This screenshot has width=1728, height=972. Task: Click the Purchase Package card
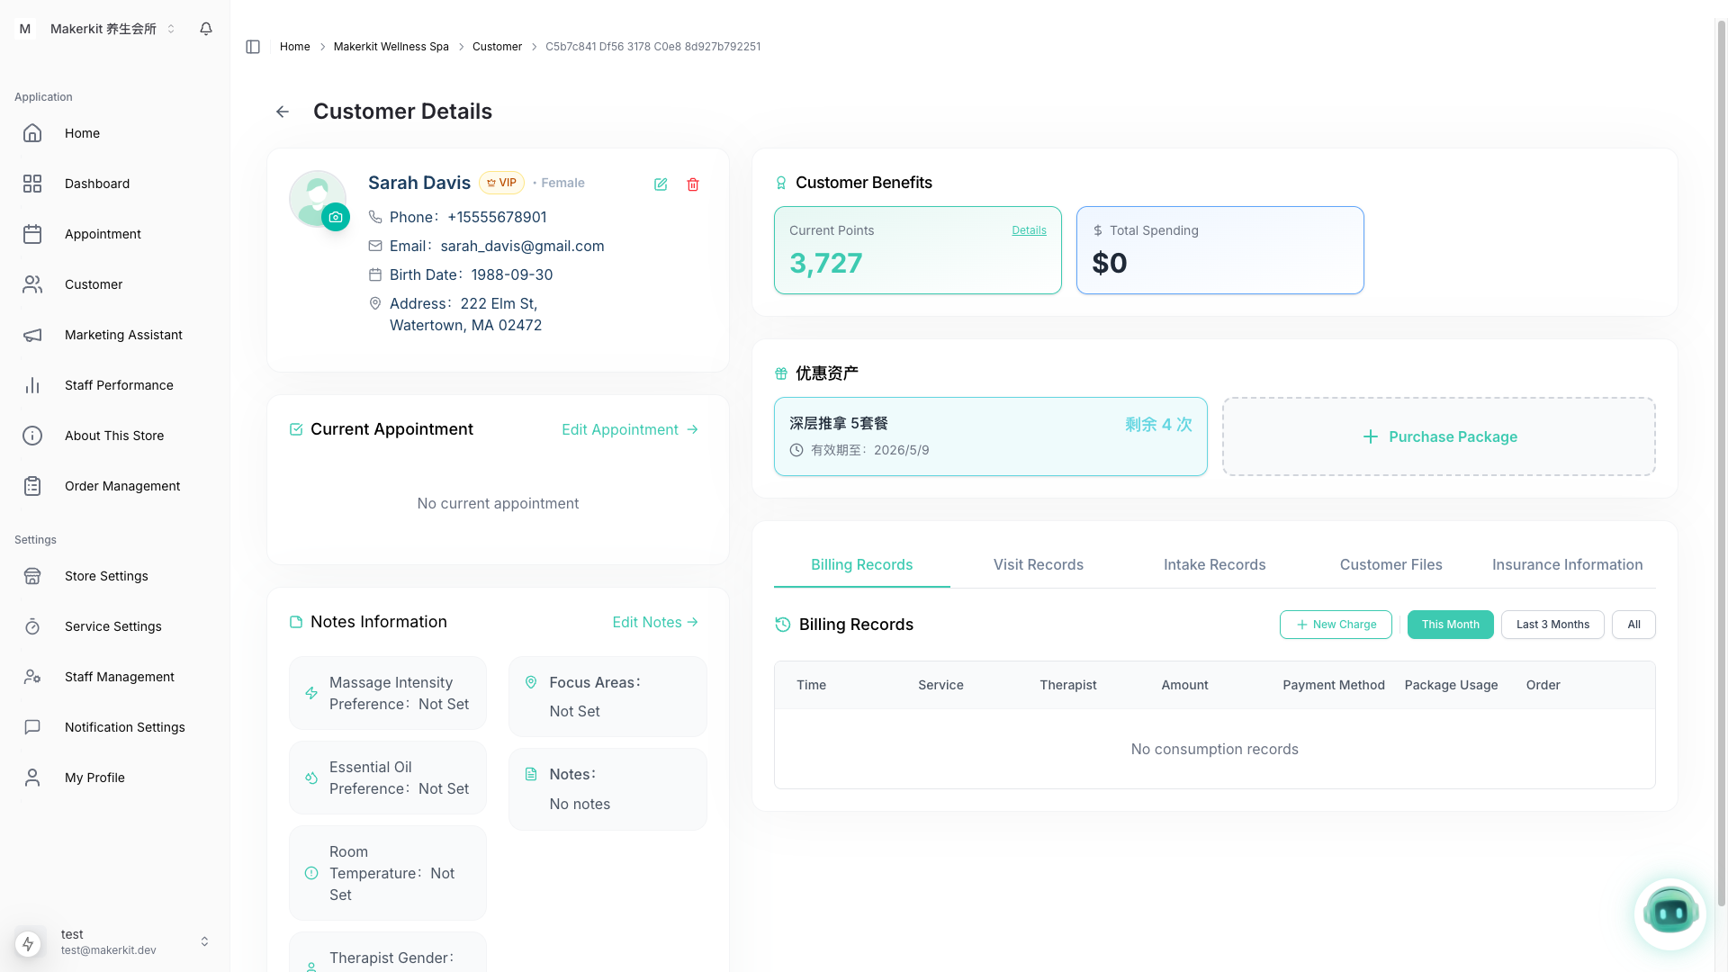pos(1438,436)
